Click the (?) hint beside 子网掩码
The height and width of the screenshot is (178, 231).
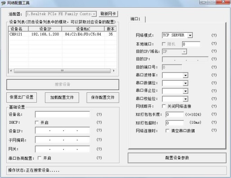[99, 139]
